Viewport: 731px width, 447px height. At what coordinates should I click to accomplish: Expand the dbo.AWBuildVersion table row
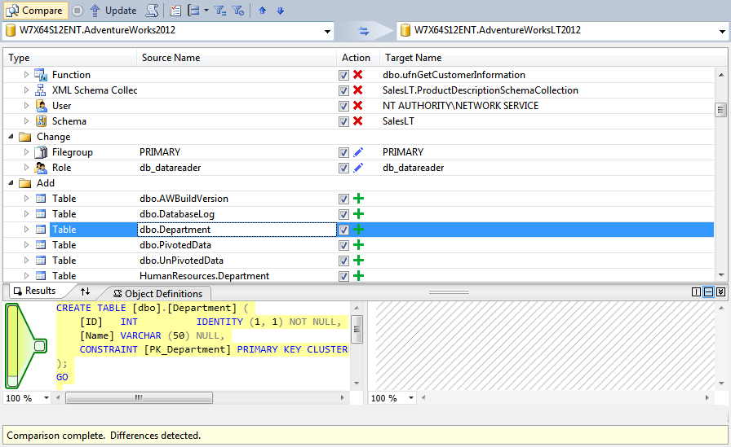click(x=26, y=199)
